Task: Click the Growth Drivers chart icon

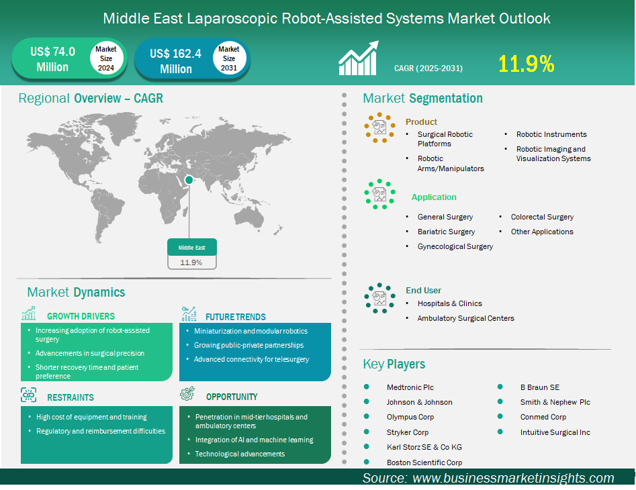Action: point(29,315)
